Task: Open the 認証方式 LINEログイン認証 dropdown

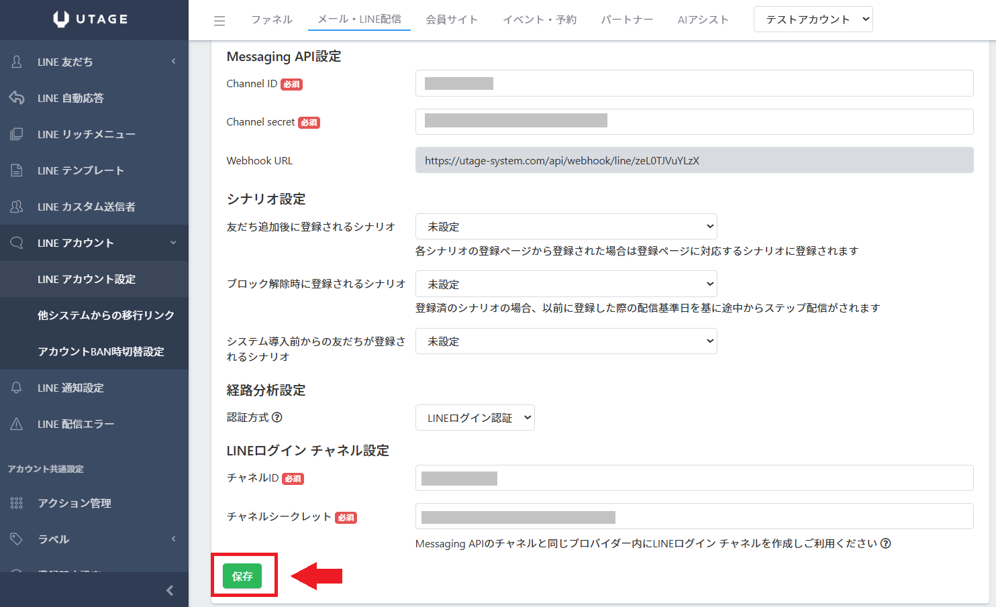Action: click(475, 418)
